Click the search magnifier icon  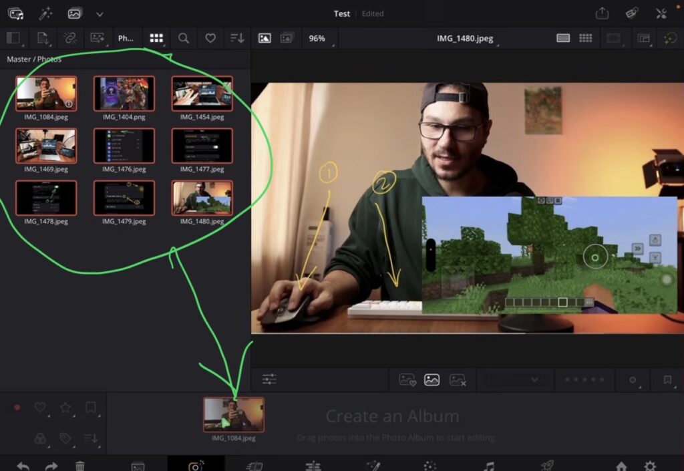[184, 38]
